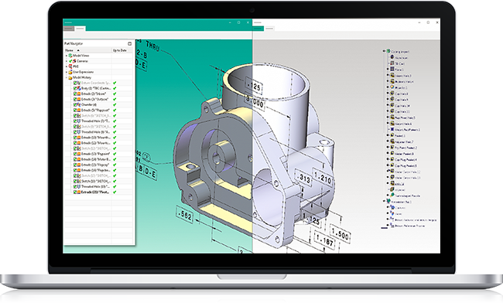Select the Chamfer (4) feature icon

tap(79, 105)
